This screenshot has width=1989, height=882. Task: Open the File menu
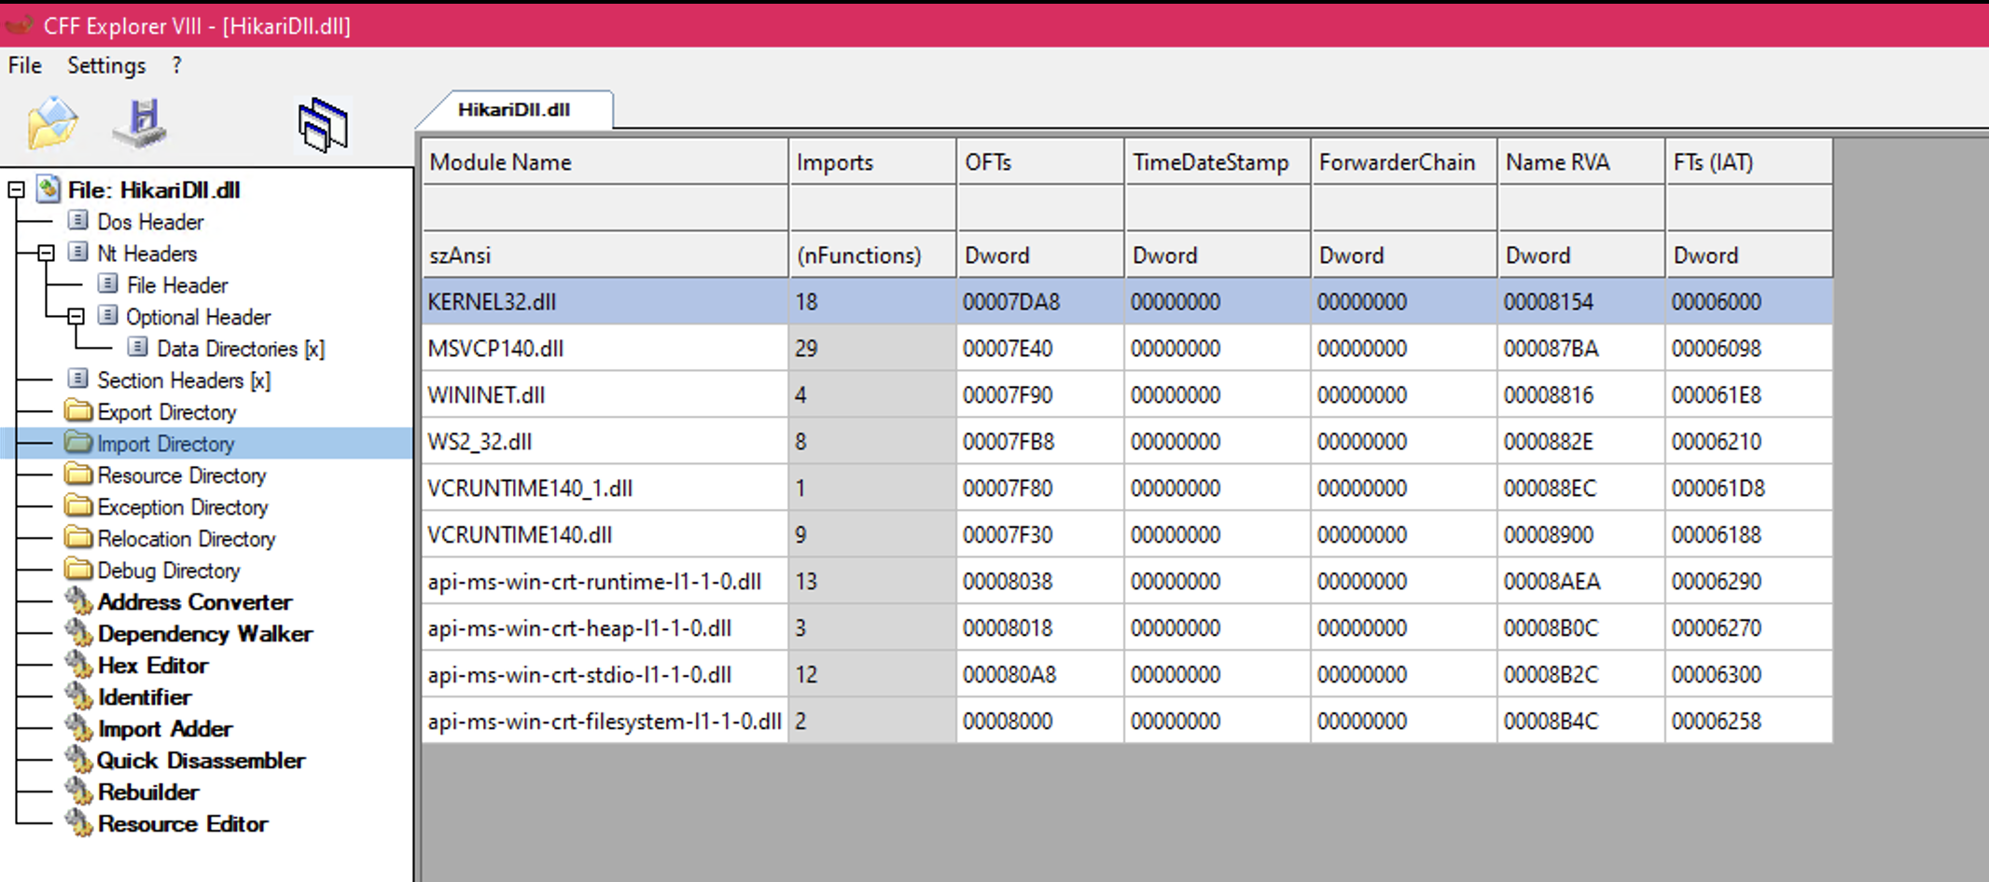pyautogui.click(x=25, y=65)
